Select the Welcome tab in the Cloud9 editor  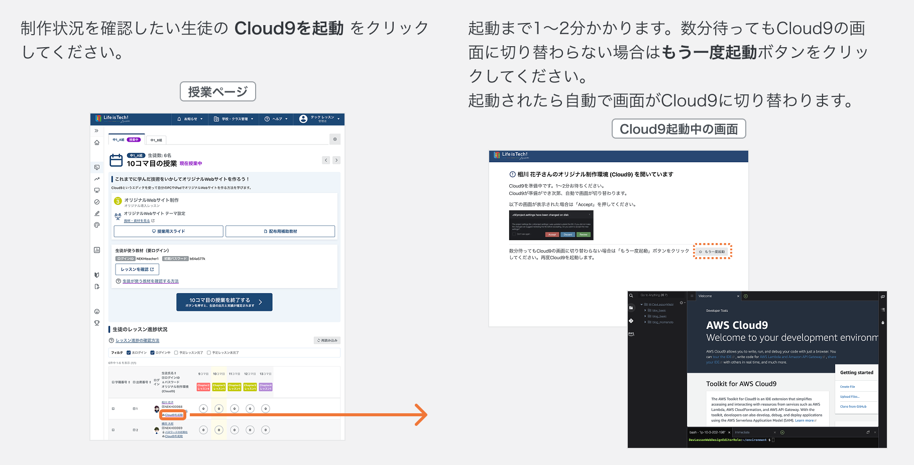pyautogui.click(x=706, y=296)
